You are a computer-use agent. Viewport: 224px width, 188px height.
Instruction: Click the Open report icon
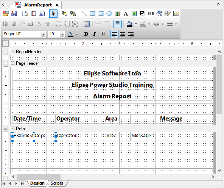click(x=6, y=14)
